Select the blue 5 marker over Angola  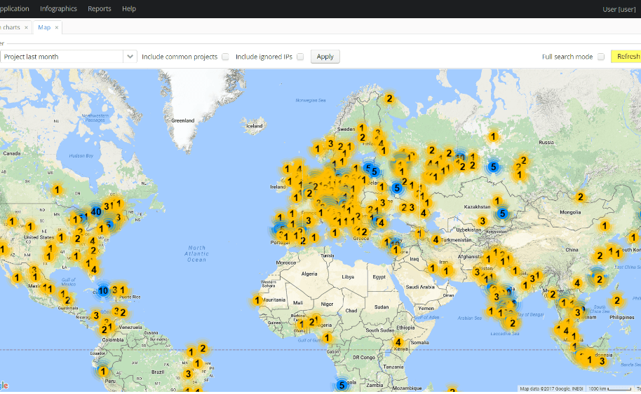pos(342,385)
